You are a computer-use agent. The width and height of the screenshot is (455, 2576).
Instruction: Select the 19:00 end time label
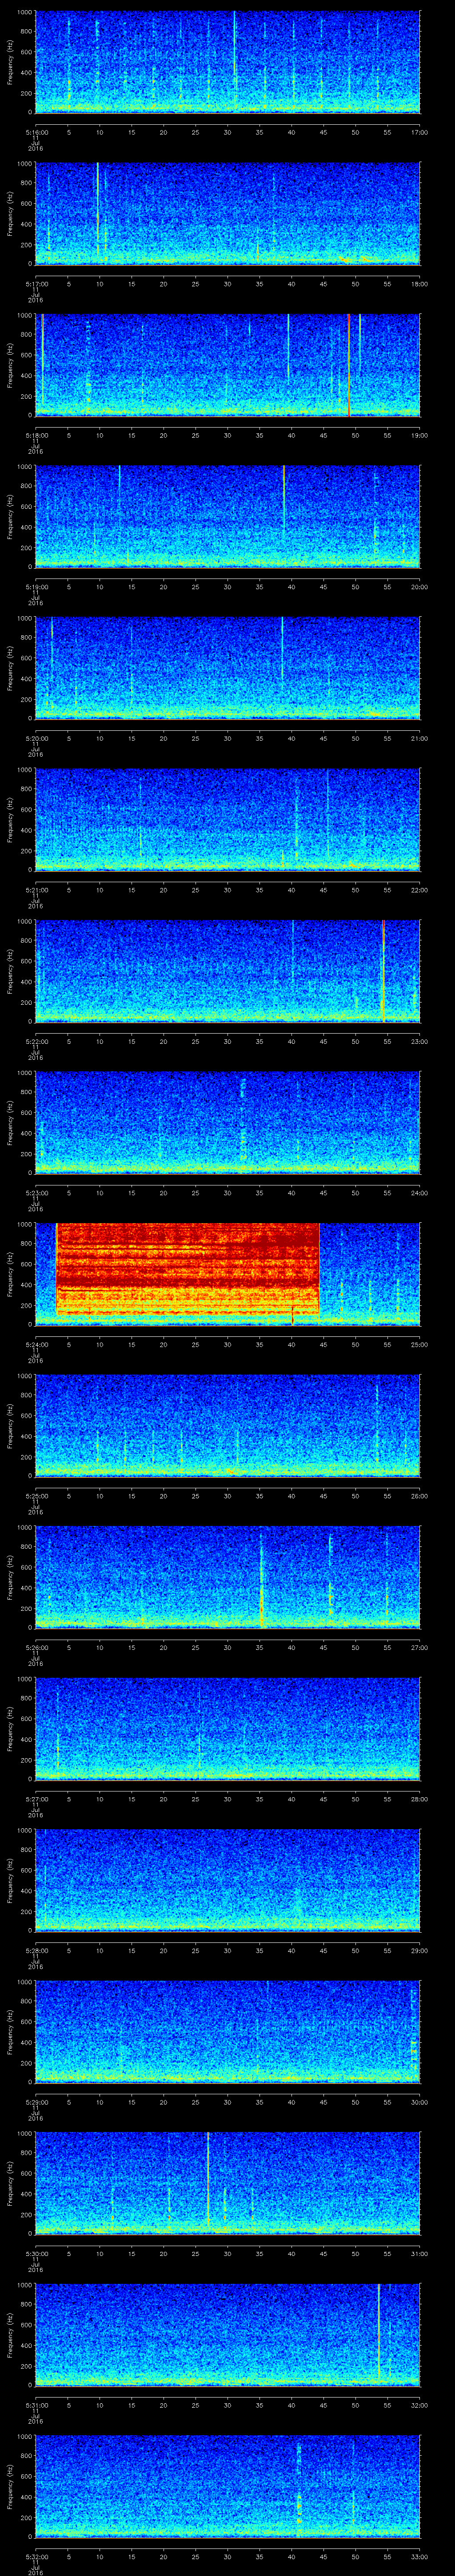(x=419, y=435)
